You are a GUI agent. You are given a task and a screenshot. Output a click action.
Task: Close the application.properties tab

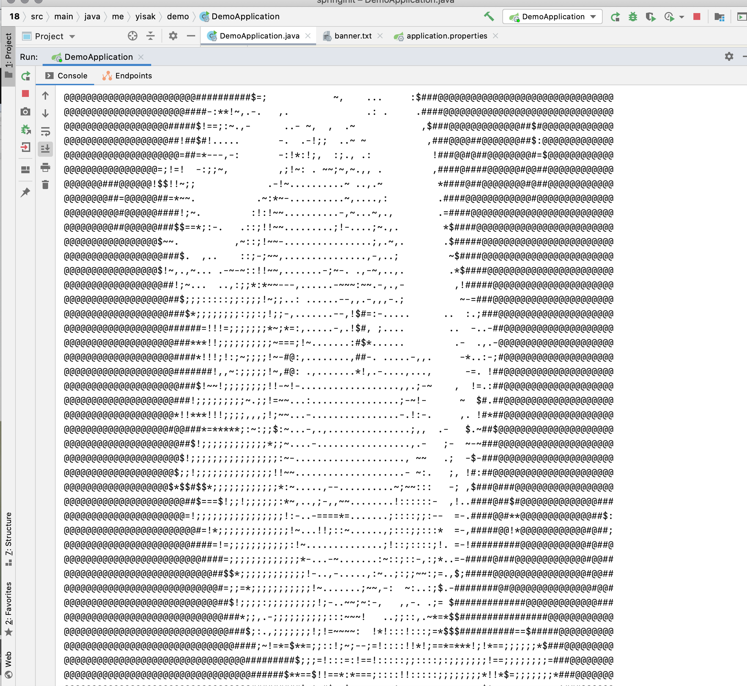(495, 36)
